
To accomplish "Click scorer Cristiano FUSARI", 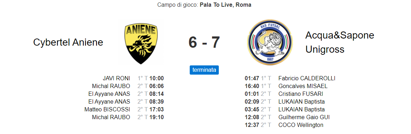I will coord(301,94).
